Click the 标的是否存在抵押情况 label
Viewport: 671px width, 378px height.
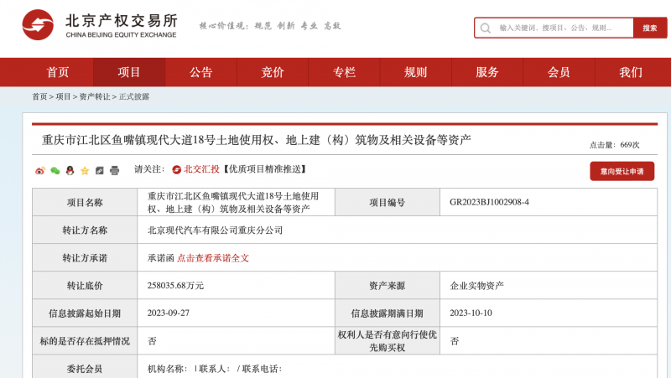click(85, 341)
